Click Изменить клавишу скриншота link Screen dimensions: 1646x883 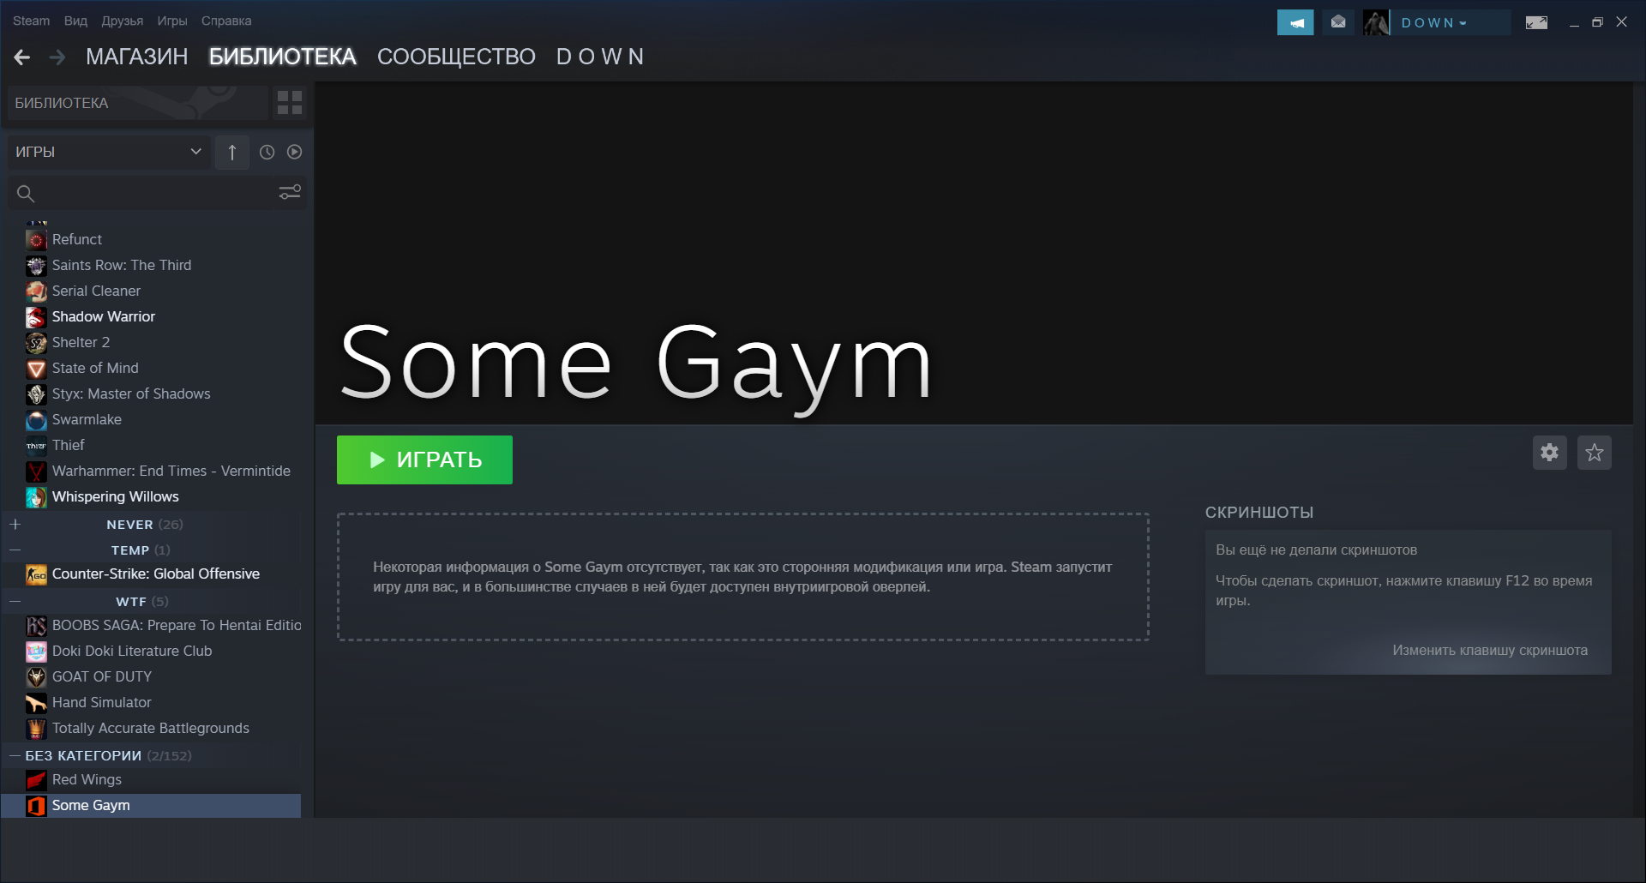(1490, 651)
